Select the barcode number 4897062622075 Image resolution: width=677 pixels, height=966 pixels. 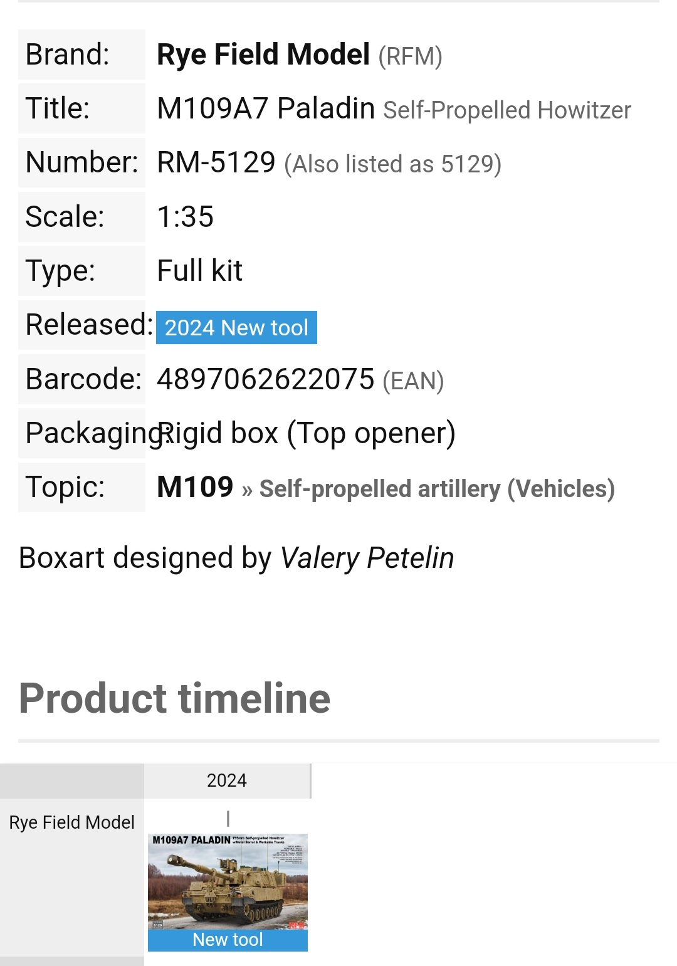pos(265,379)
